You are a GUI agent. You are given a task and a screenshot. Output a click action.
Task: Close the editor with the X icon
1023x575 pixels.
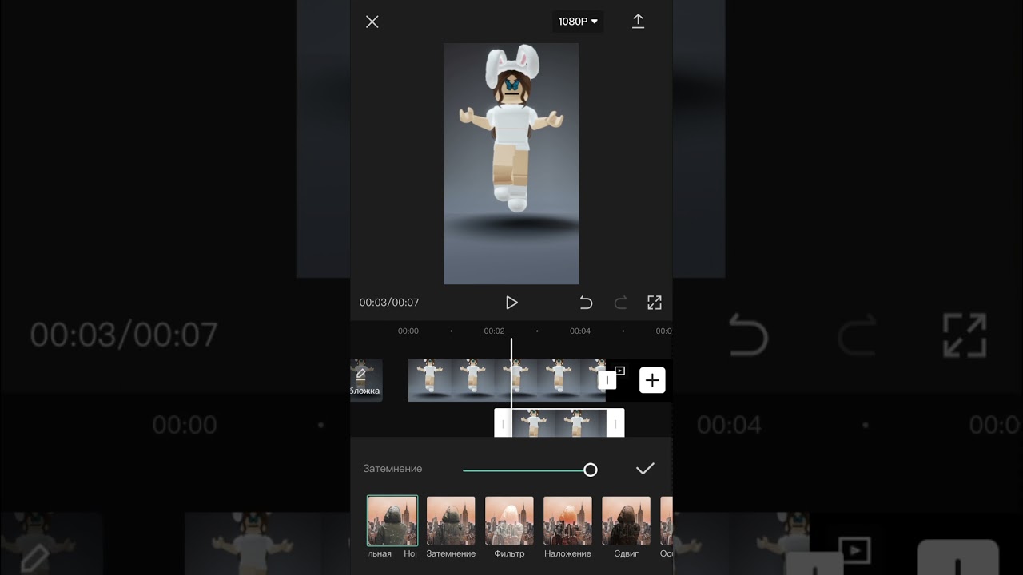(x=372, y=22)
